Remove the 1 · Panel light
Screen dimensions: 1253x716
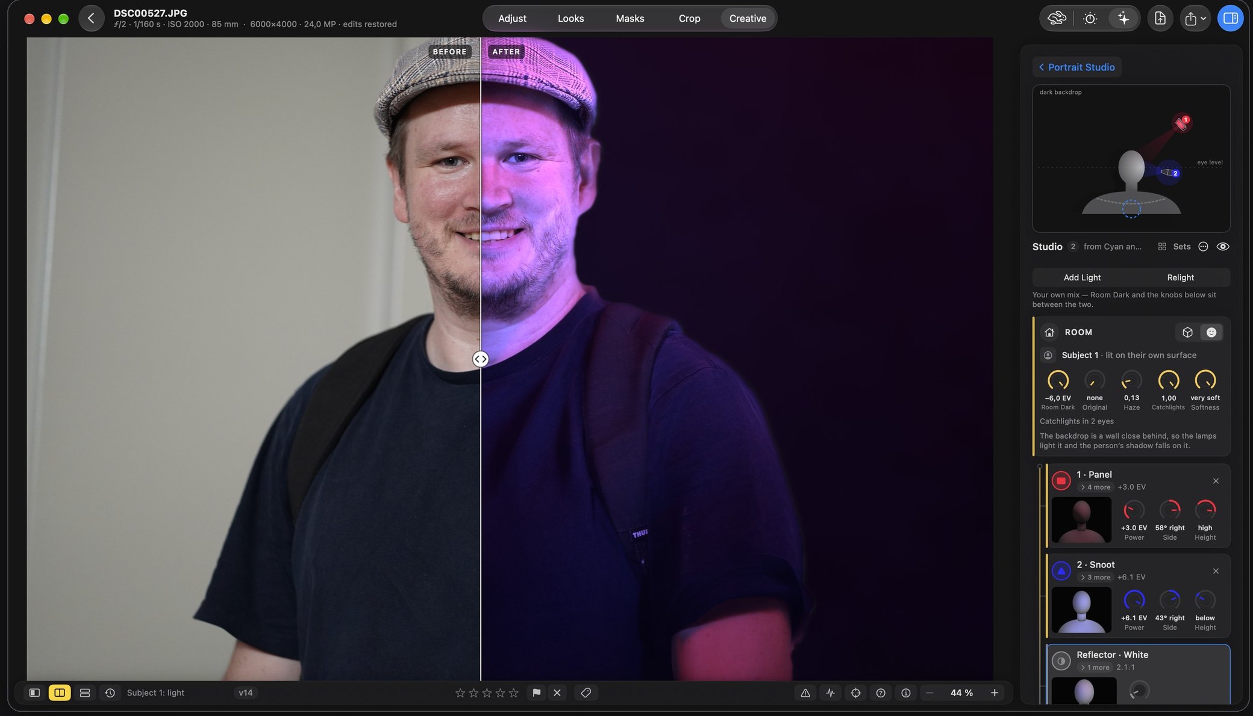click(x=1216, y=481)
